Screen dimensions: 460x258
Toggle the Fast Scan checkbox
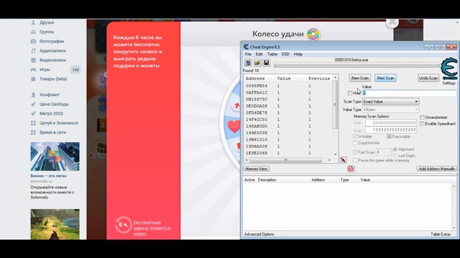pos(355,152)
